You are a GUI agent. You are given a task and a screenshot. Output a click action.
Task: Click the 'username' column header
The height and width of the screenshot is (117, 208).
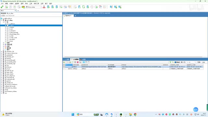click(77, 65)
